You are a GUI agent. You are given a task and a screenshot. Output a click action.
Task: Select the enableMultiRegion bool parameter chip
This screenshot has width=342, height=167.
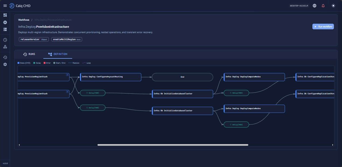click(67, 39)
